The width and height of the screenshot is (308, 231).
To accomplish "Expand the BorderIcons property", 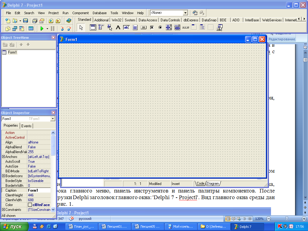I will click(x=3, y=176).
